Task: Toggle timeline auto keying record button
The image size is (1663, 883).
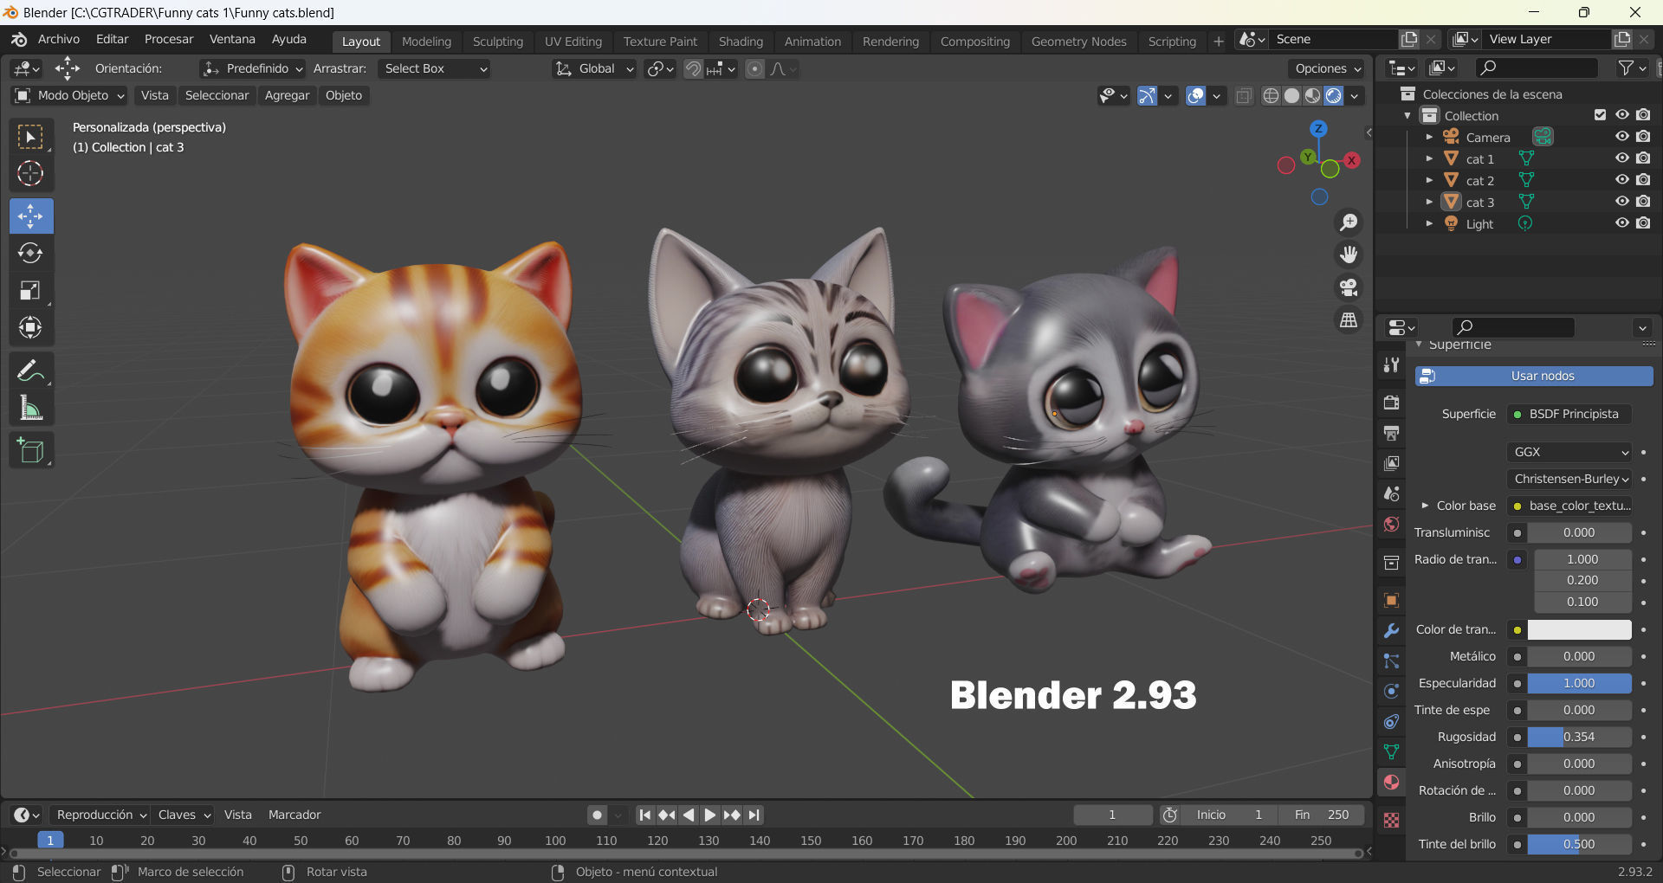Action: (597, 815)
